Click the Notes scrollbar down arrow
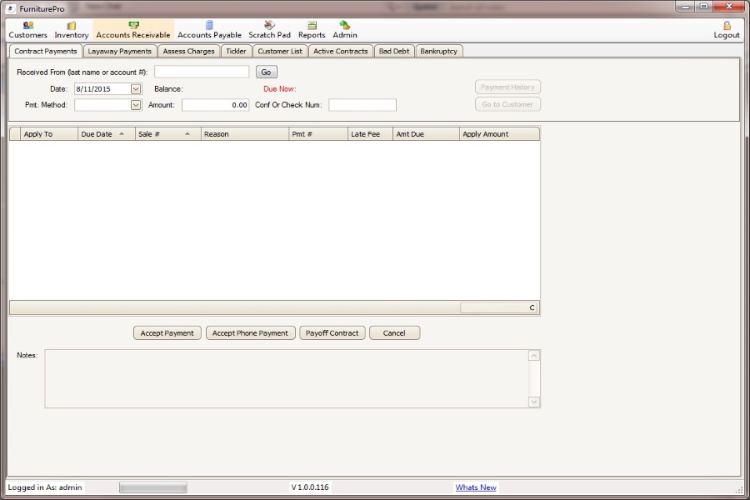750x500 pixels. 534,402
